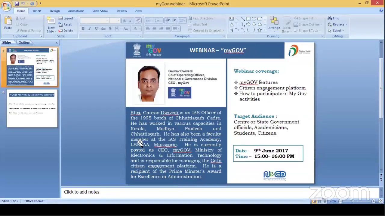Close the Slides/Outline pane
Viewport: 385px width, 216px height.
[x=57, y=43]
